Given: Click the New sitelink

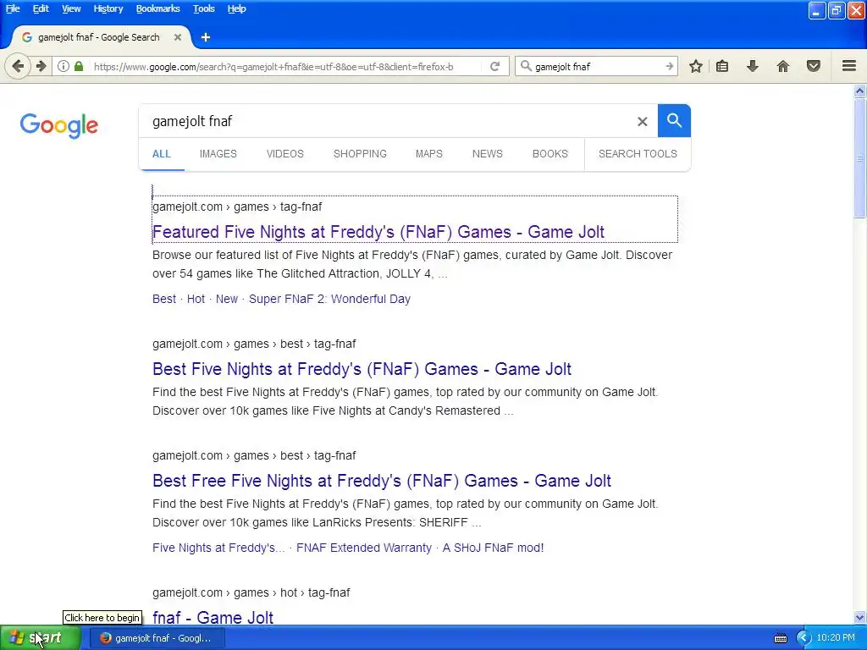Looking at the screenshot, I should click(x=227, y=299).
